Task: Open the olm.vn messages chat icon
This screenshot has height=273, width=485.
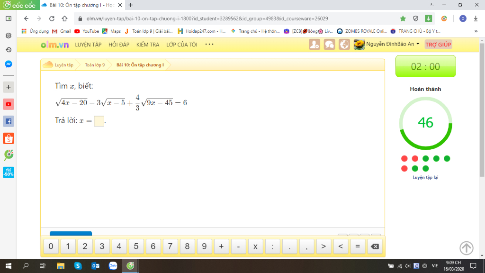Action: 329,45
